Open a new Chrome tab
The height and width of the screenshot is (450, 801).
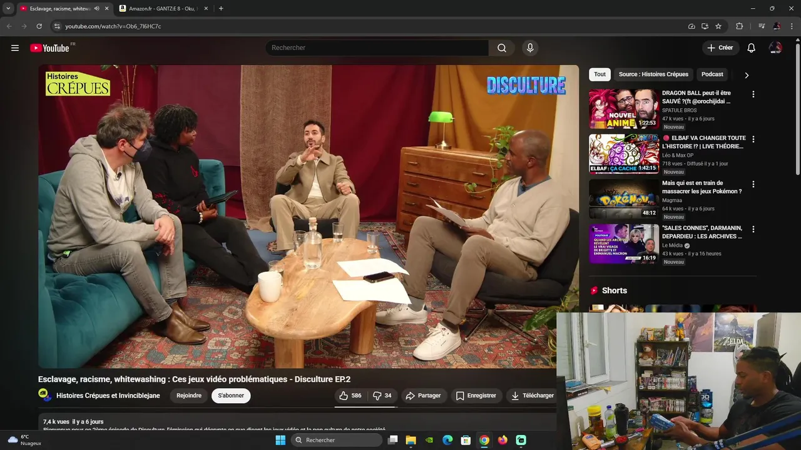pyautogui.click(x=221, y=9)
